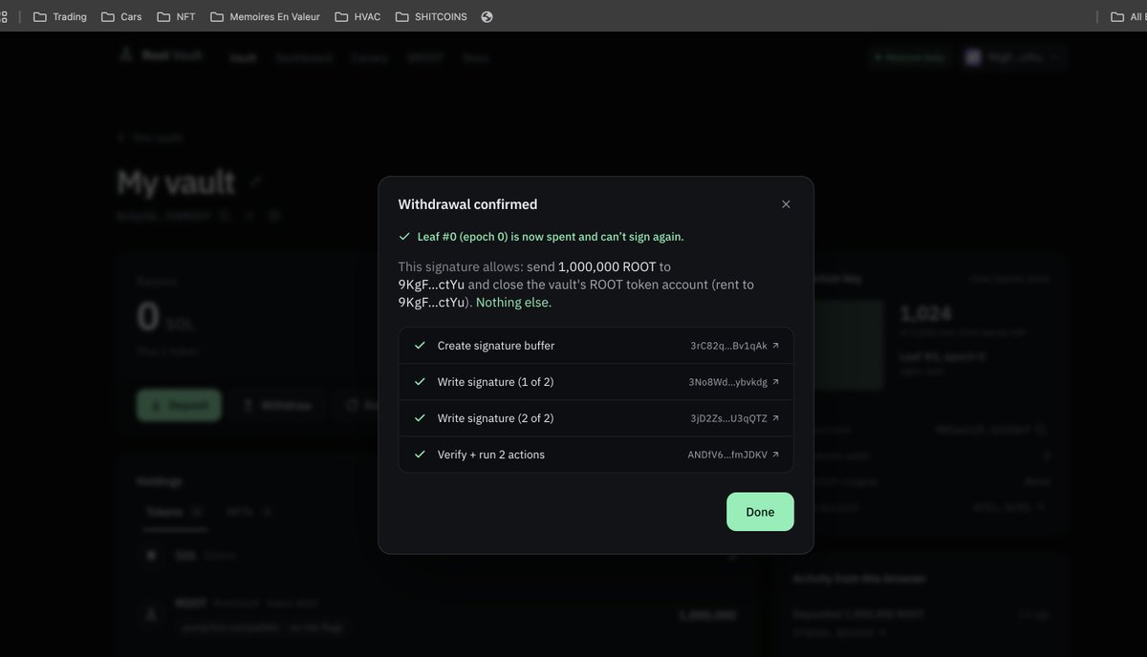Screen dimensions: 1147x657
Task: Open the Cars bookmarks folder
Action: pyautogui.click(x=121, y=16)
